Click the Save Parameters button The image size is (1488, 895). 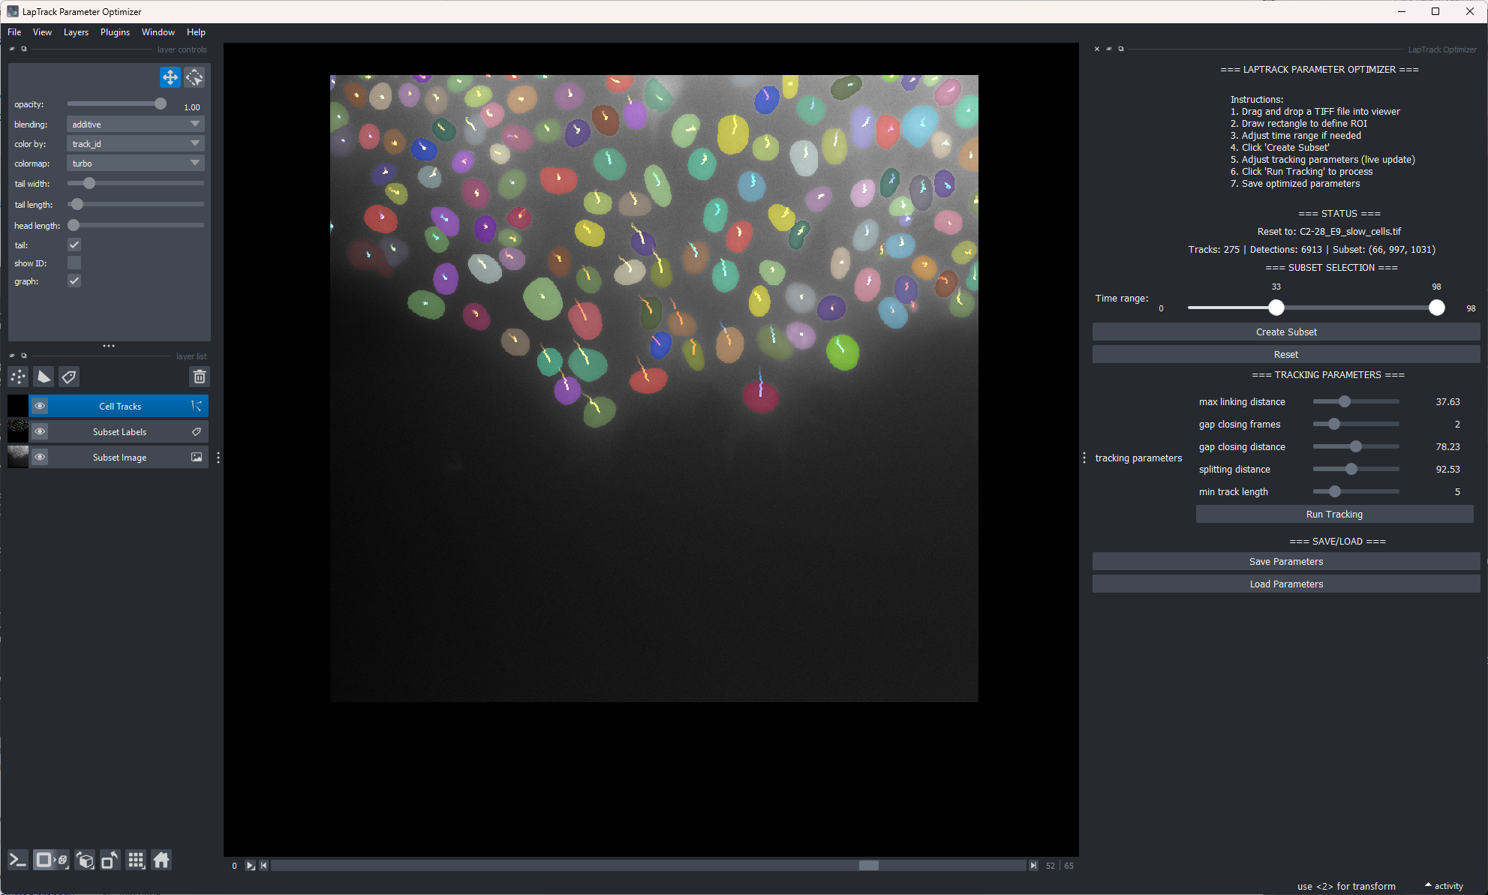1285,561
